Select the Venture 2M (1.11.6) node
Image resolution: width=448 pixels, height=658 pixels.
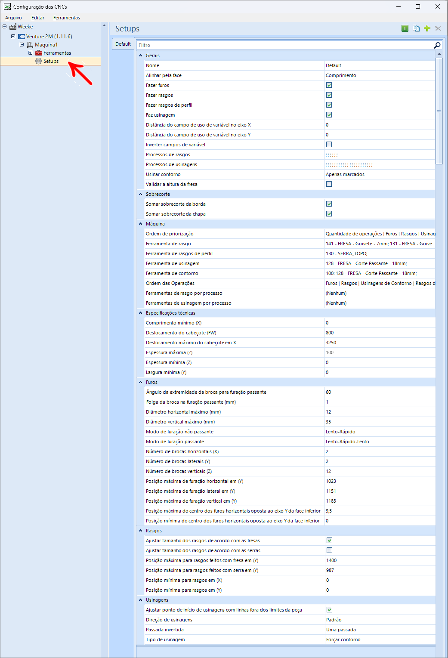(x=49, y=37)
